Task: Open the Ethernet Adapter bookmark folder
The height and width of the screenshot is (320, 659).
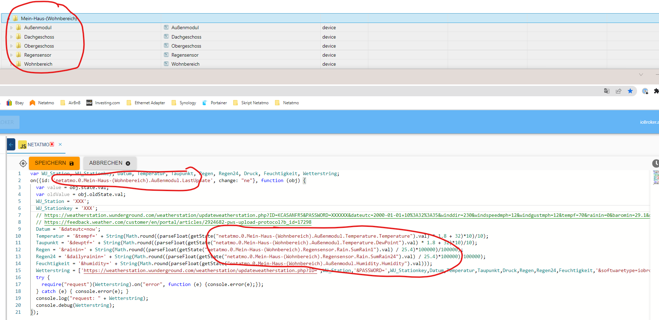Action: tap(146, 103)
